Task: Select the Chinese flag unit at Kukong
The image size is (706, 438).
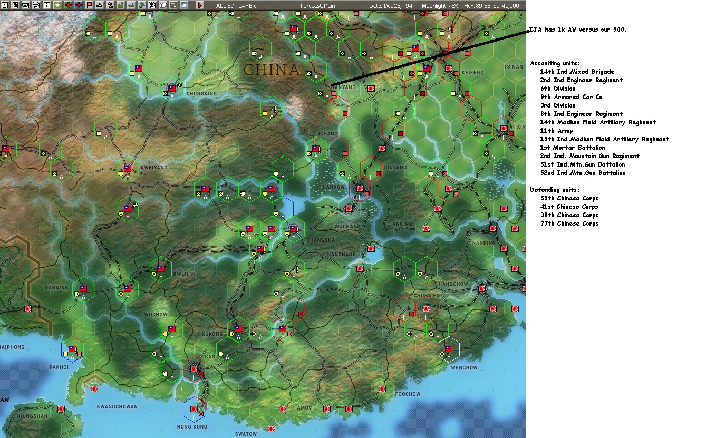Action: tap(238, 328)
